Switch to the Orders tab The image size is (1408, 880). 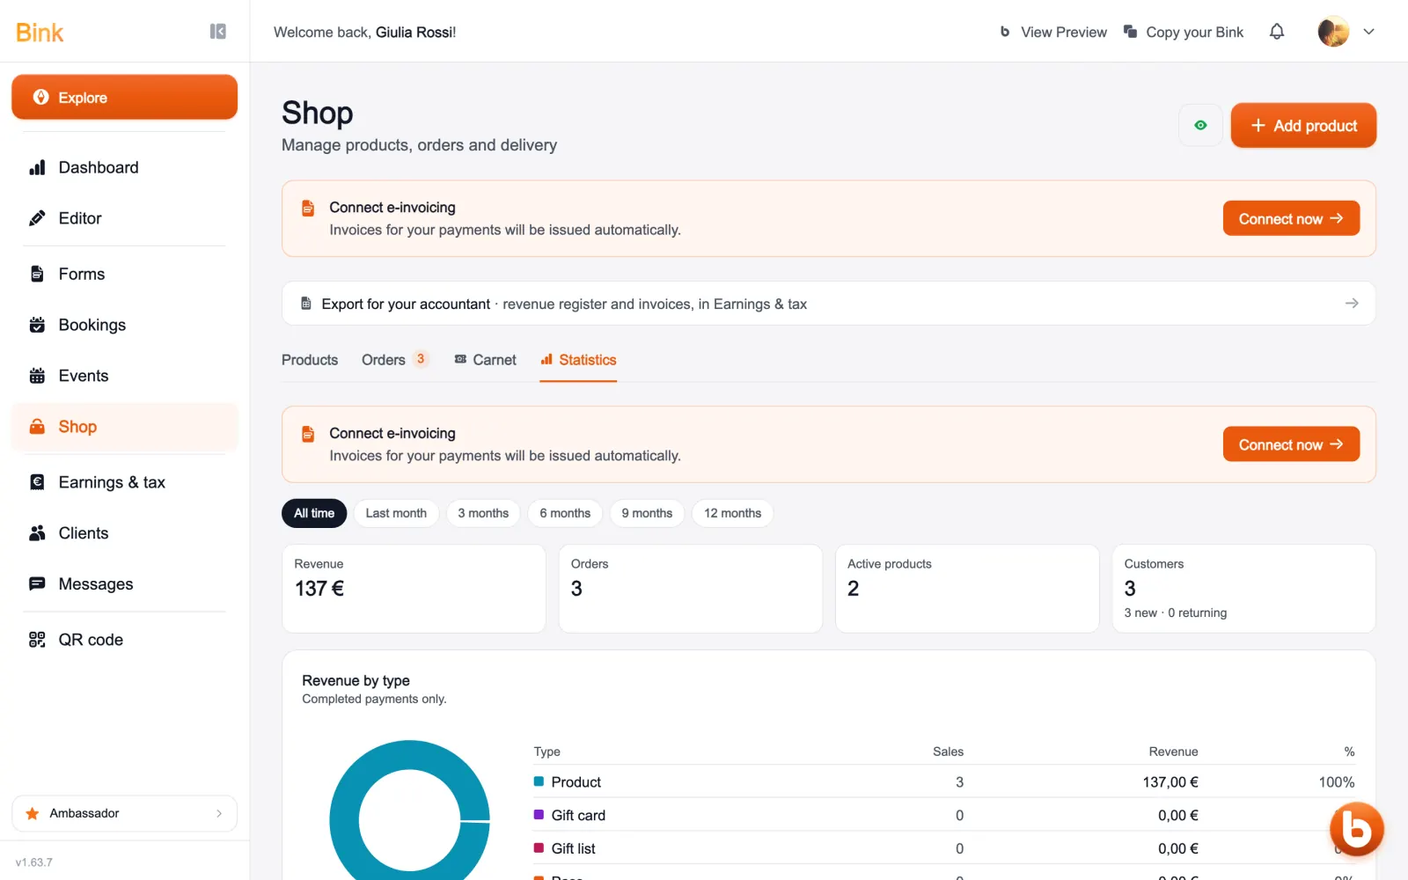tap(395, 360)
